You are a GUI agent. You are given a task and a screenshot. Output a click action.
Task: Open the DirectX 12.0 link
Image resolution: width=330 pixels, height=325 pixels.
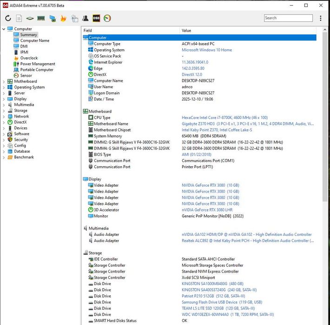[x=192, y=75]
